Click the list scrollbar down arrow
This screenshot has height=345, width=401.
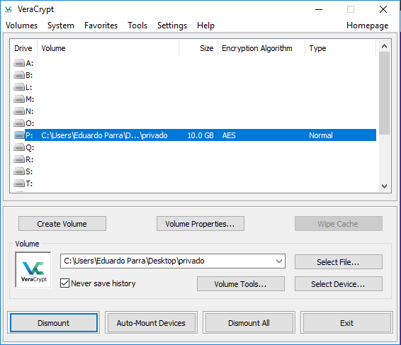point(384,186)
